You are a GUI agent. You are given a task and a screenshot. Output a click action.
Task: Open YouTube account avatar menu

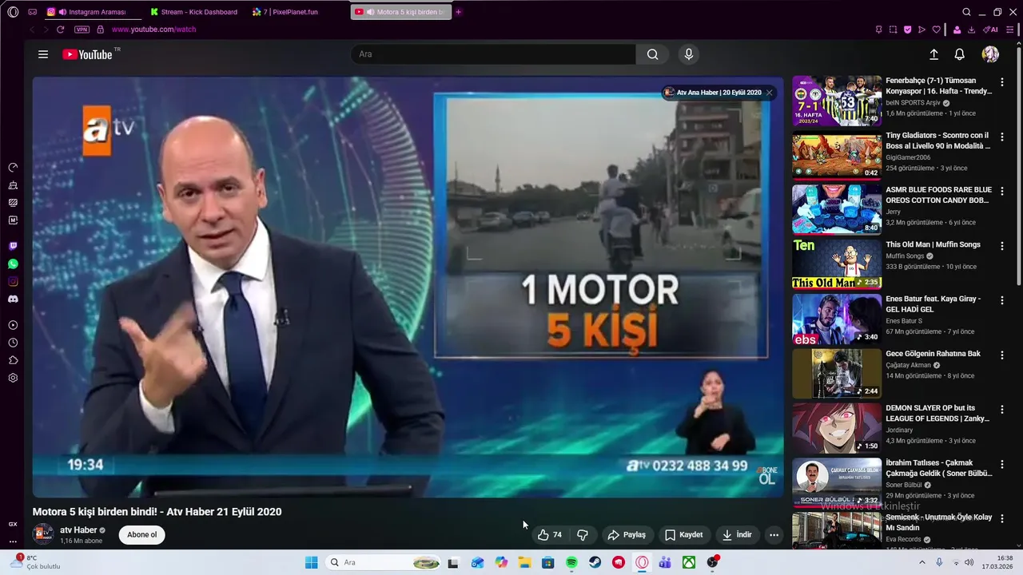[990, 54]
